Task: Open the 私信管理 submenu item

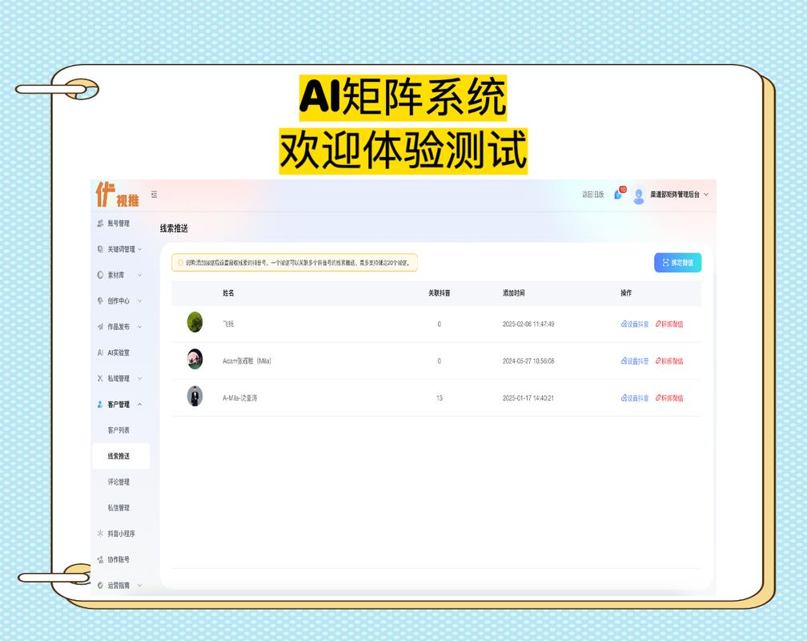Action: tap(118, 507)
